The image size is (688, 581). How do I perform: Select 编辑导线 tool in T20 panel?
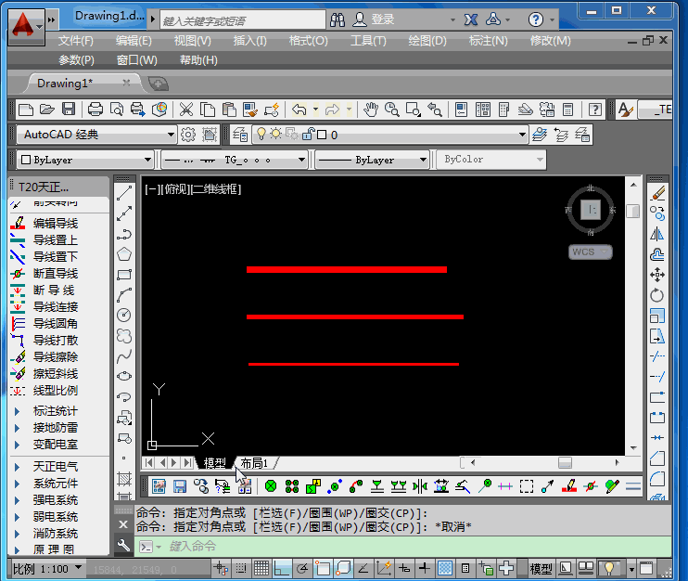pos(56,223)
